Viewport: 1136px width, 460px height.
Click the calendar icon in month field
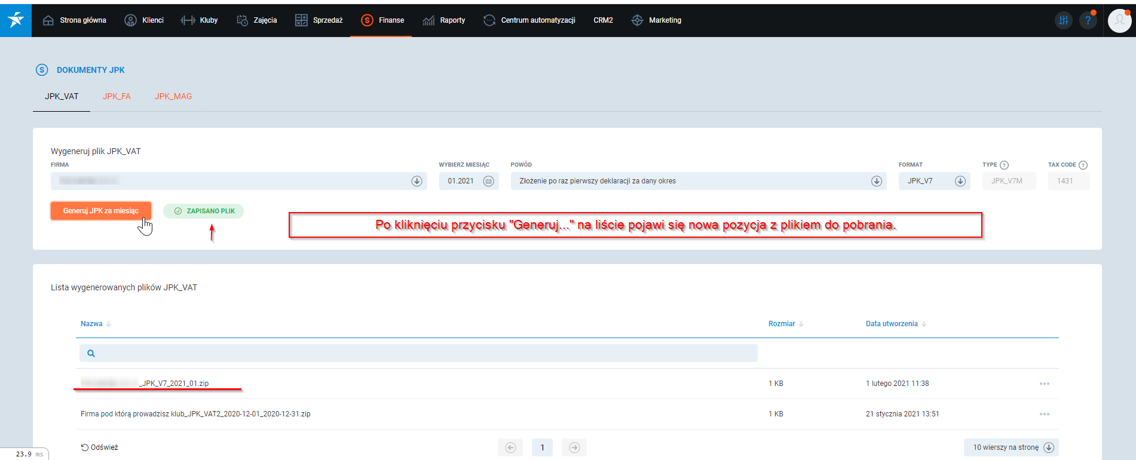(488, 181)
